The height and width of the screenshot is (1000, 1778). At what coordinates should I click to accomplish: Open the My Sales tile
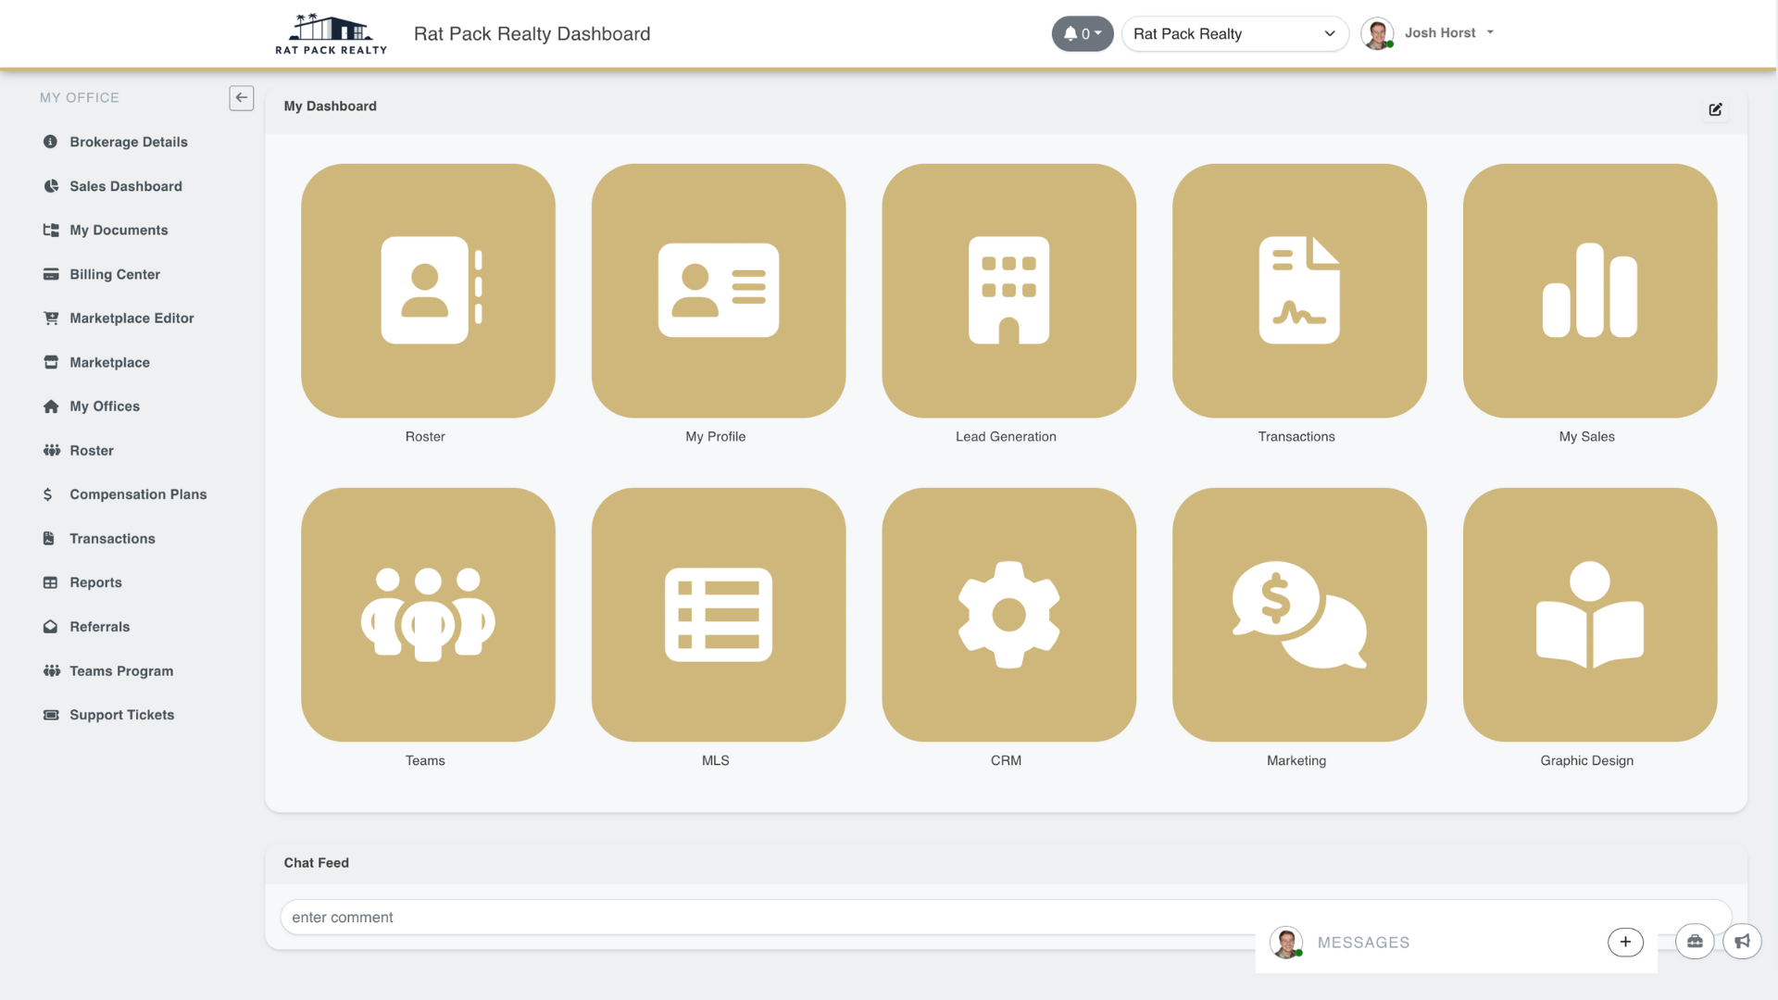(x=1589, y=291)
